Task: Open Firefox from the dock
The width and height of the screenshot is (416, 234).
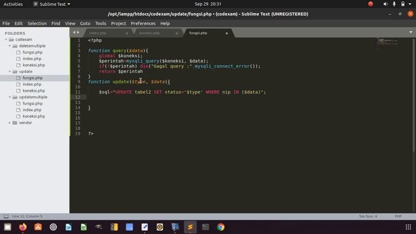Action: (23, 227)
